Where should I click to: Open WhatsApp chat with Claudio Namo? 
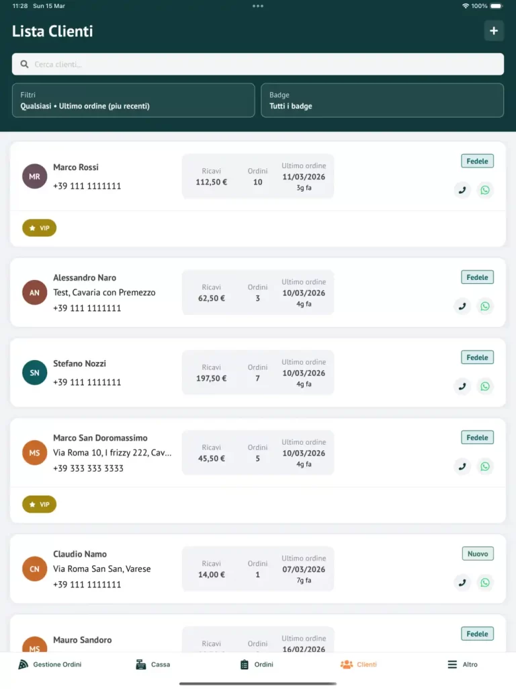(x=485, y=582)
